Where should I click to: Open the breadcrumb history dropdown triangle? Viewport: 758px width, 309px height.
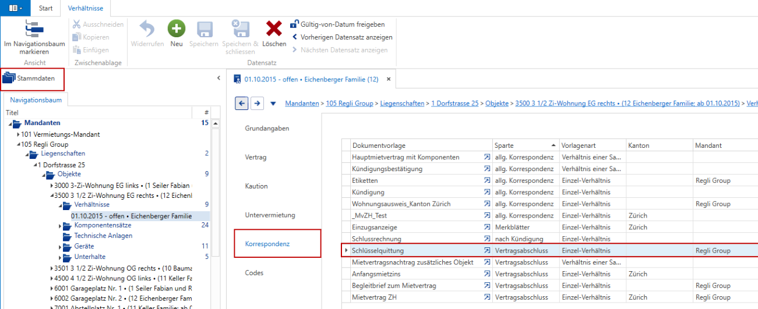273,104
